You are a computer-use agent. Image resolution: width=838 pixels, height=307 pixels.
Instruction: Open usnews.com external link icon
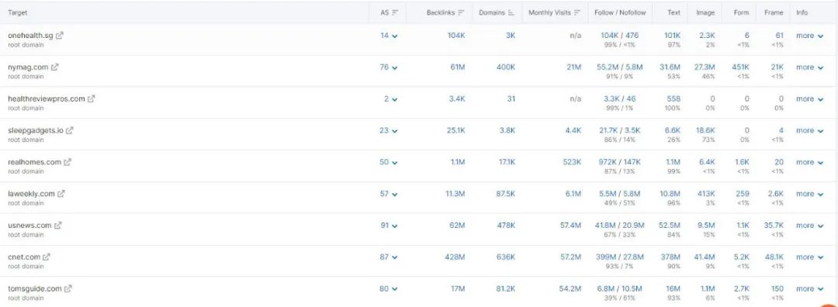point(57,226)
